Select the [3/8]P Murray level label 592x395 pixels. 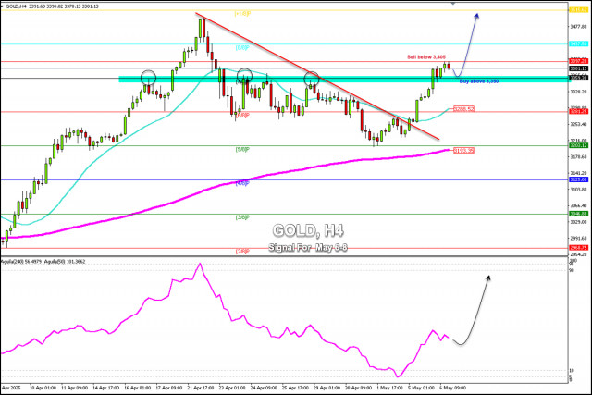242,217
